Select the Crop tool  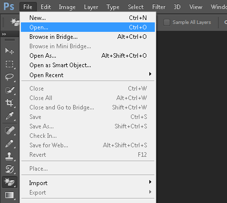tap(9, 103)
